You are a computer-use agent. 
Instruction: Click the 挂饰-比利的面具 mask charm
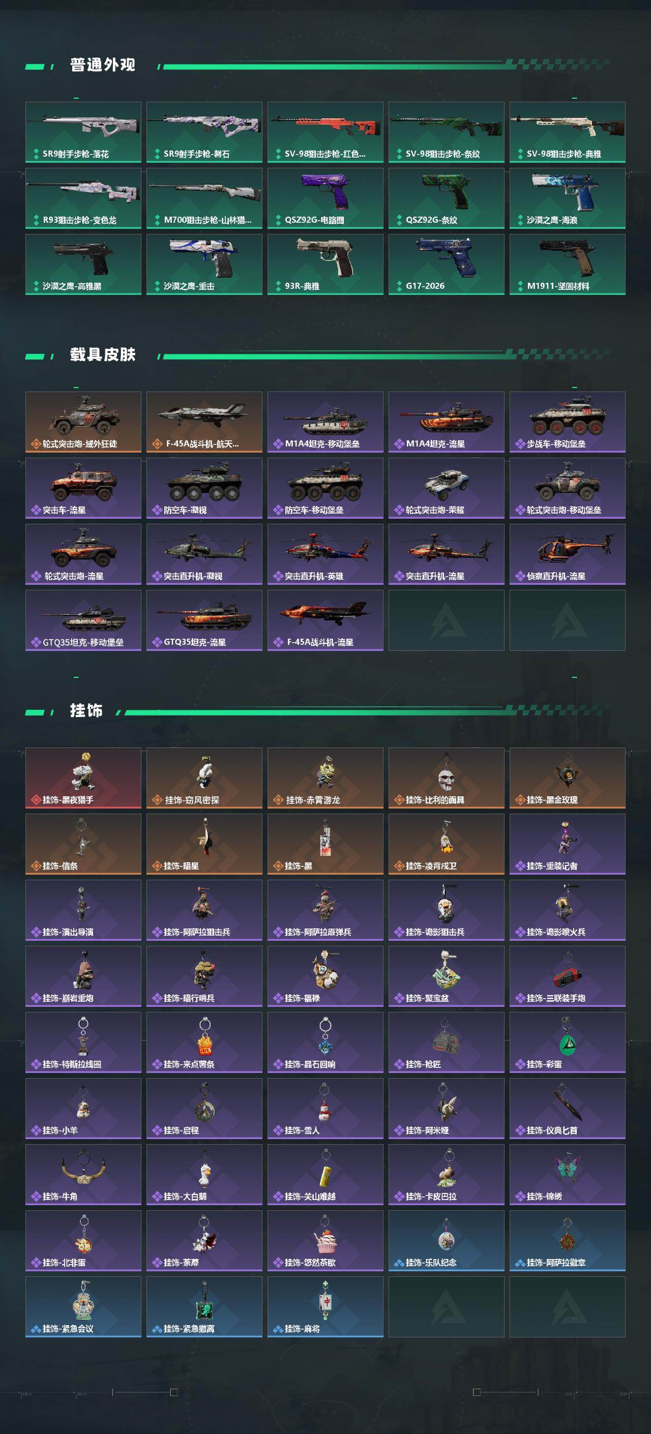tap(446, 778)
